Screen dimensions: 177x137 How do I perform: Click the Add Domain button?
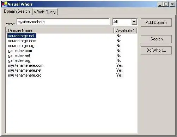click(156, 22)
